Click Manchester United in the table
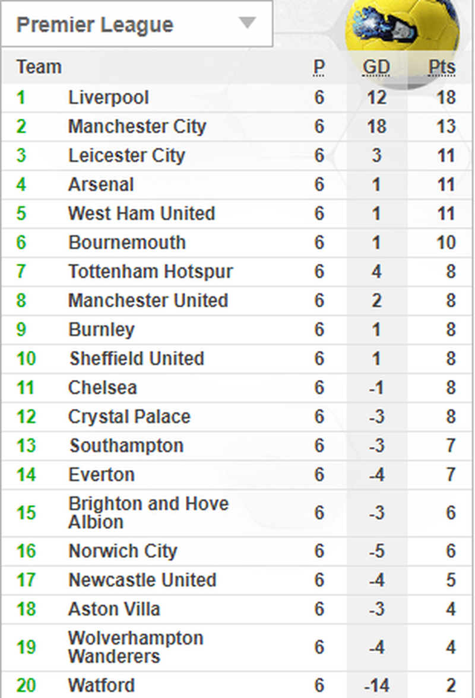 [x=148, y=301]
